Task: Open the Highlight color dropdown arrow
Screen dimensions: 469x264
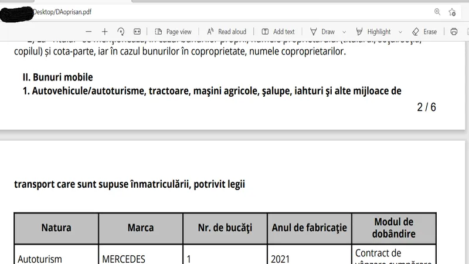Action: click(400, 32)
